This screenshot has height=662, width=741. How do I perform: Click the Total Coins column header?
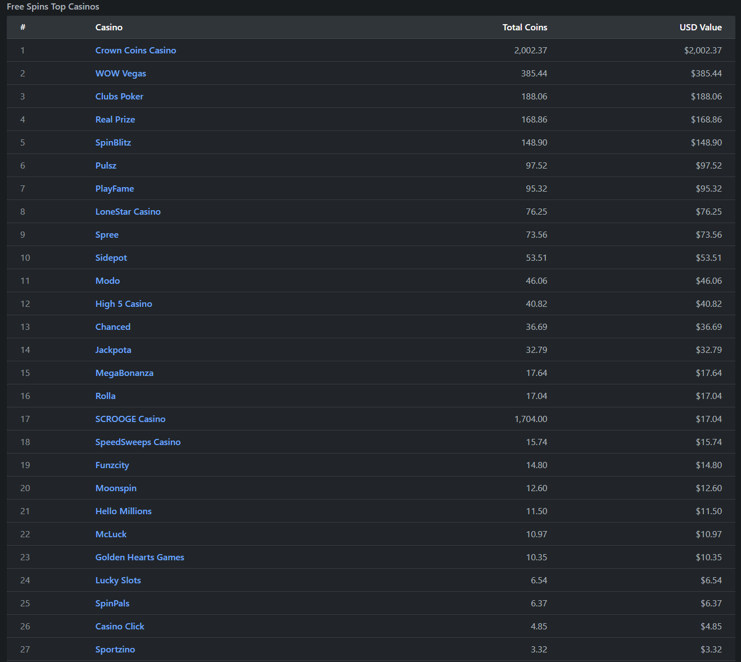click(x=525, y=27)
